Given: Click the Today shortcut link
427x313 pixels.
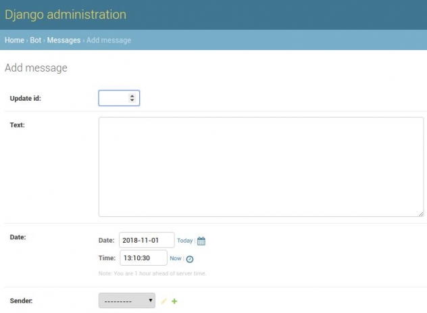Looking at the screenshot, I should click(184, 241).
